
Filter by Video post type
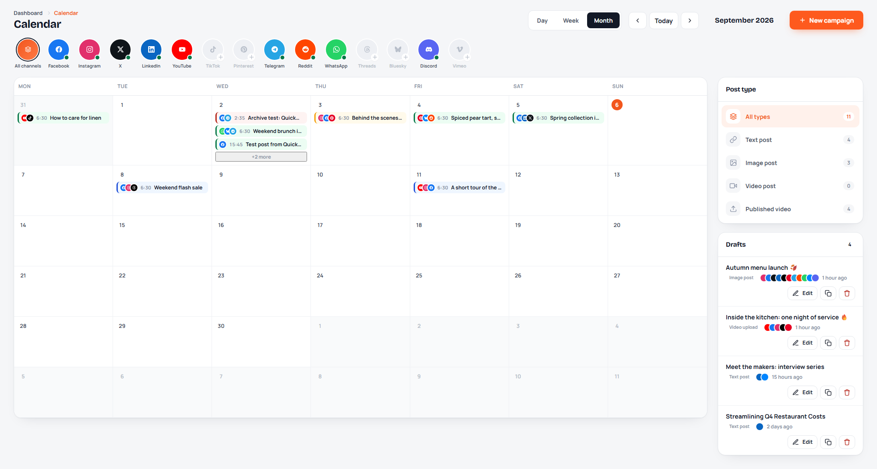pyautogui.click(x=790, y=186)
